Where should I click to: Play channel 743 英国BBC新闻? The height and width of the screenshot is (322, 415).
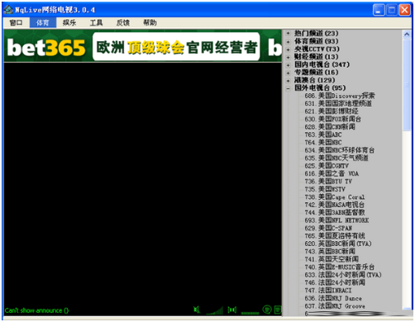click(330, 251)
